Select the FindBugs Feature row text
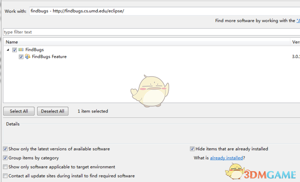This screenshot has width=300, height=182. tap(49, 57)
